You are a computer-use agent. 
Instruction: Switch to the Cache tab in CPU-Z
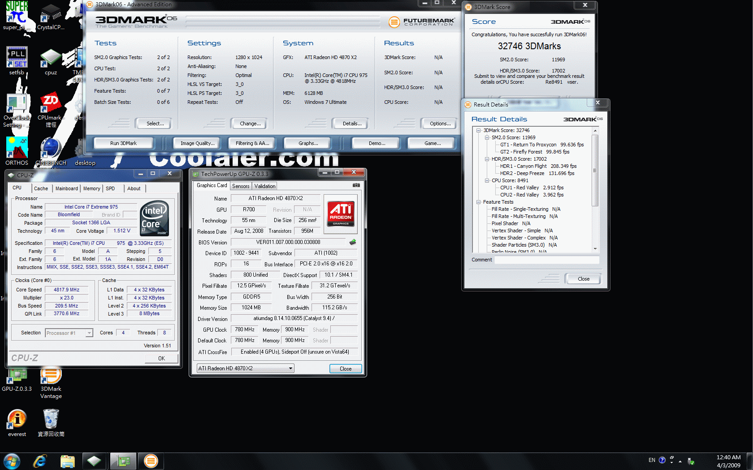41,188
